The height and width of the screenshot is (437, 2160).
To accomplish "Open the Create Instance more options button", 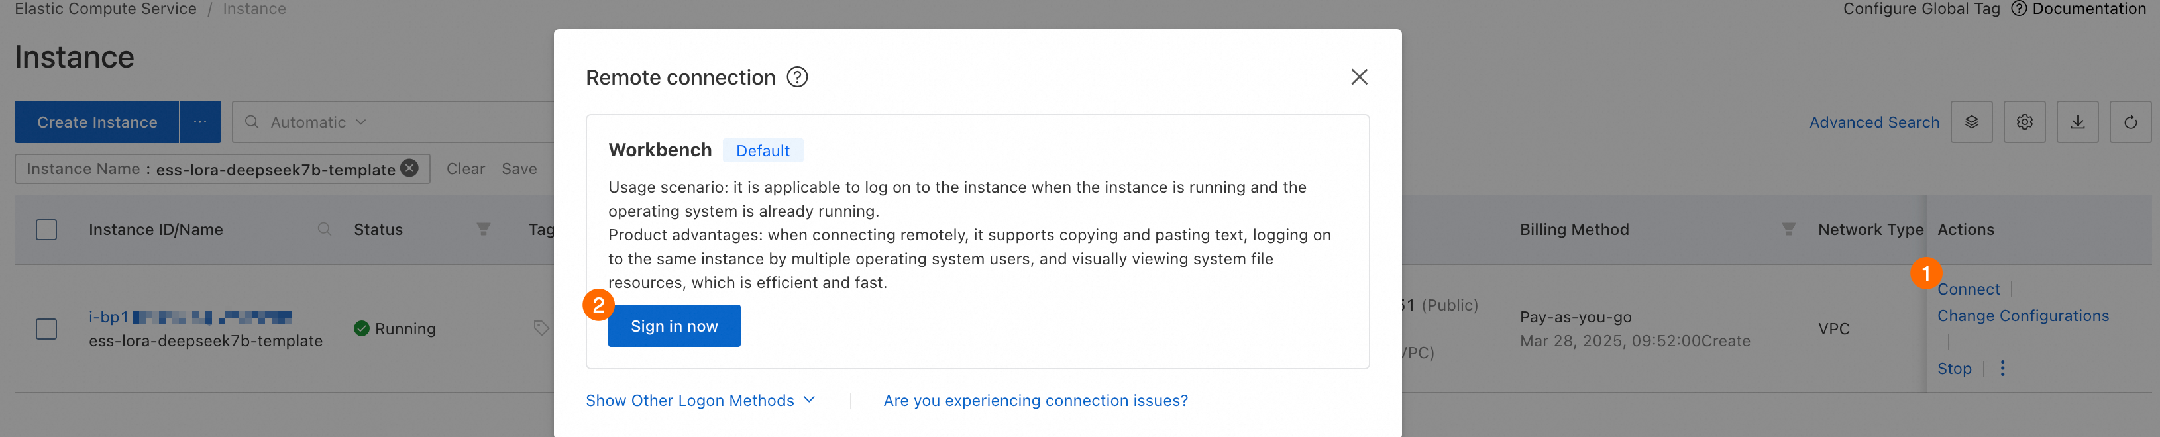I will pos(200,122).
